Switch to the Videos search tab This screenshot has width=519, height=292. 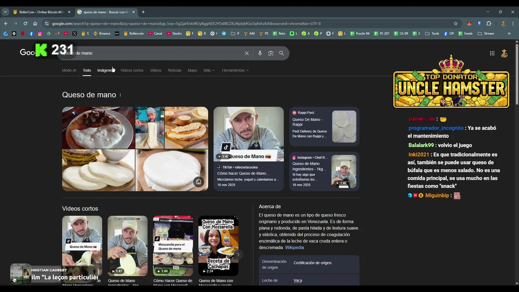click(x=155, y=70)
